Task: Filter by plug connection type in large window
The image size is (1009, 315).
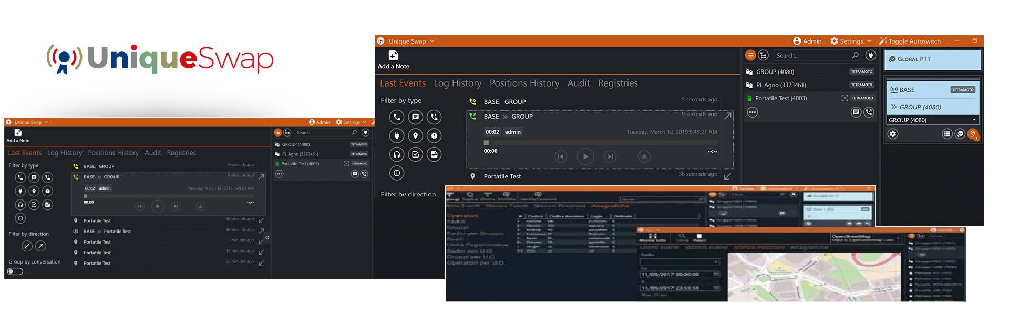Action: pos(397,135)
